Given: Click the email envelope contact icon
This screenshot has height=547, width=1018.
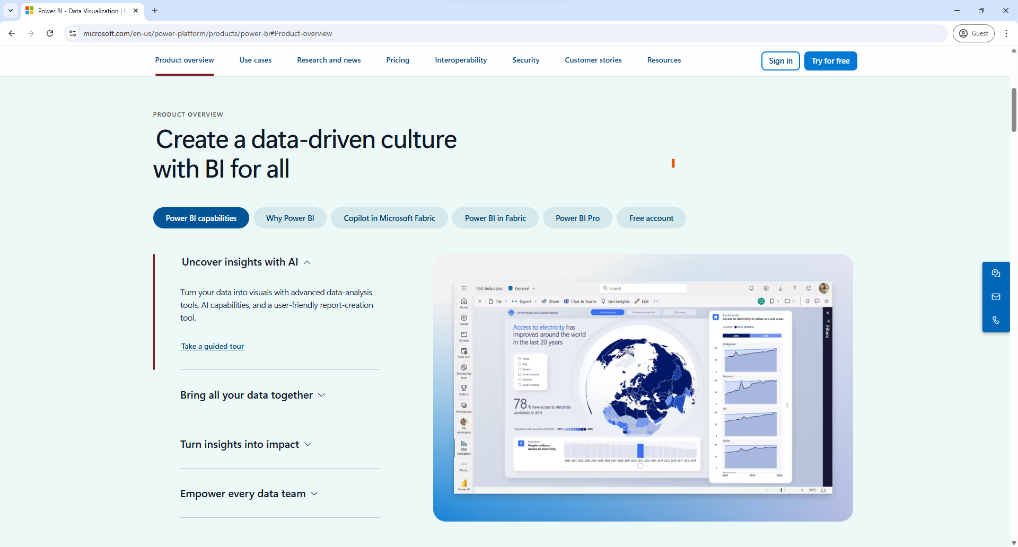Looking at the screenshot, I should (996, 297).
